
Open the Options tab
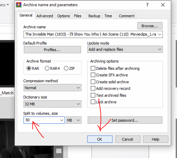tap(63, 16)
